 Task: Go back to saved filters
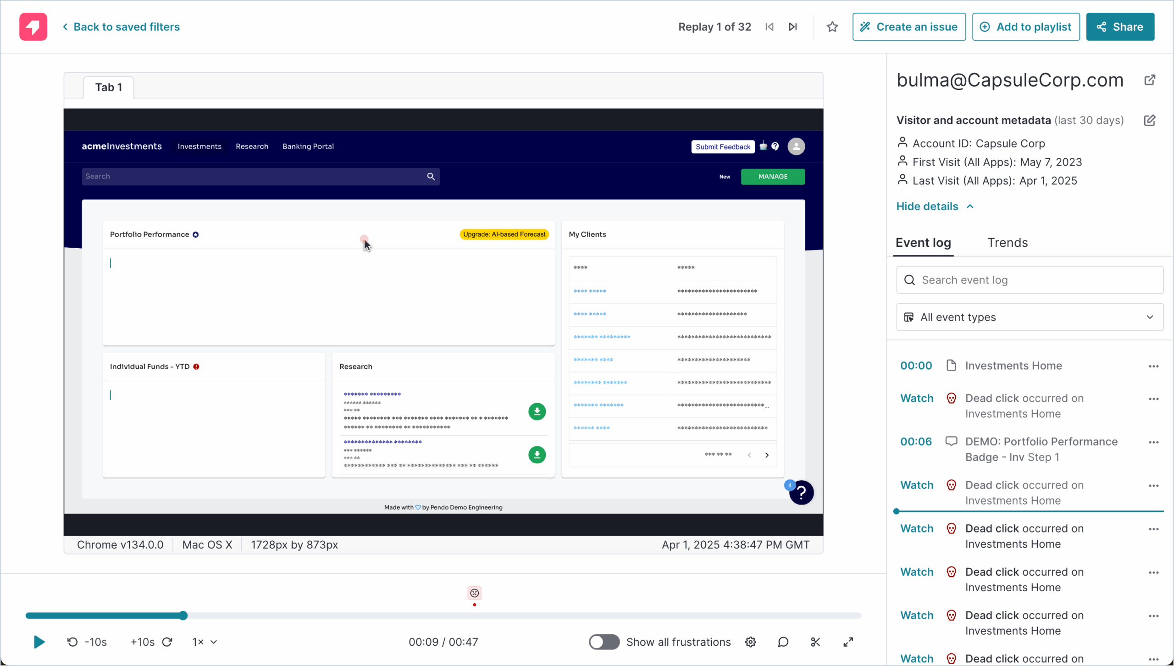[x=121, y=27]
